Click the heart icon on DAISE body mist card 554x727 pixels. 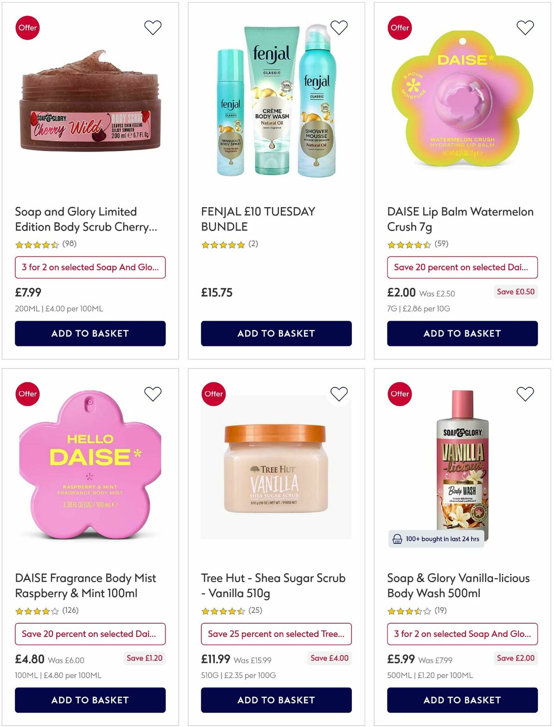click(152, 393)
